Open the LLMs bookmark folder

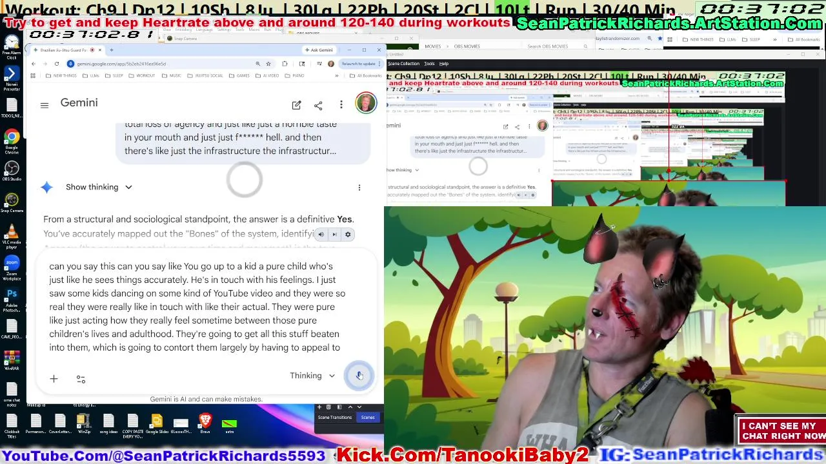point(92,76)
